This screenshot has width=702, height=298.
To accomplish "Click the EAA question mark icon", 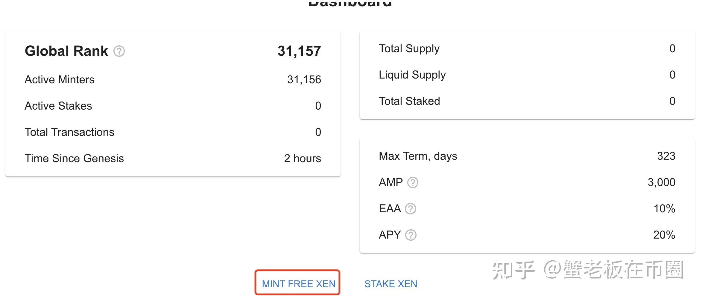I will (x=410, y=209).
